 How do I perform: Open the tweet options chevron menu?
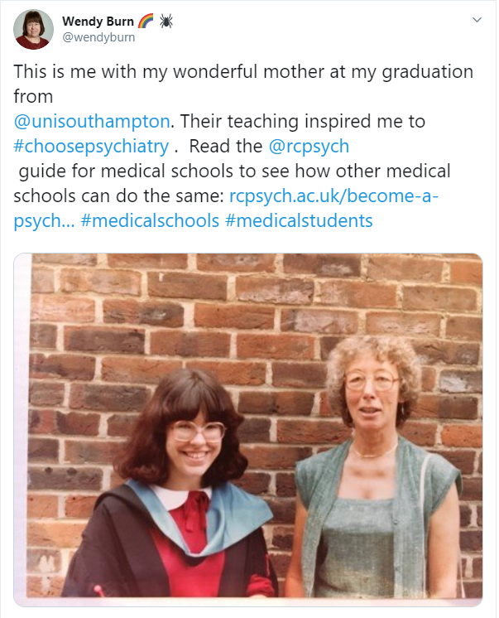click(x=477, y=19)
